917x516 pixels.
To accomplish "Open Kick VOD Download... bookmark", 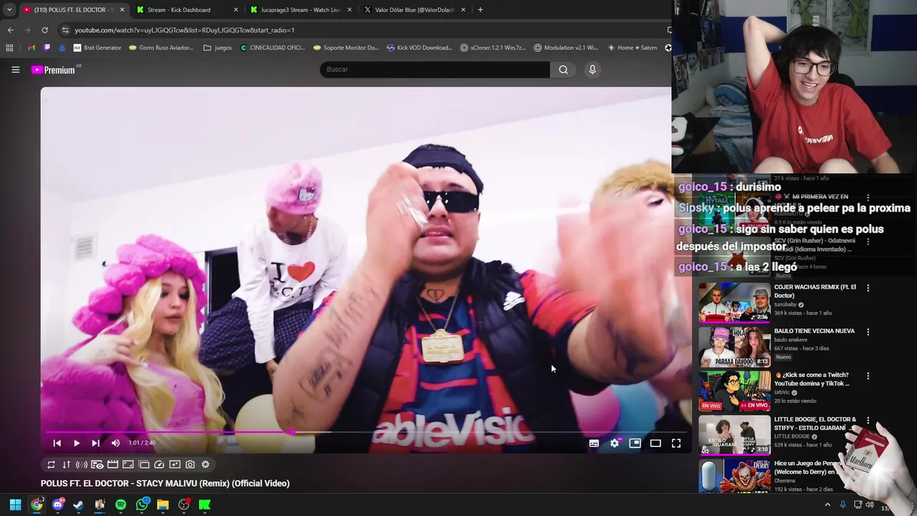I will pos(420,48).
